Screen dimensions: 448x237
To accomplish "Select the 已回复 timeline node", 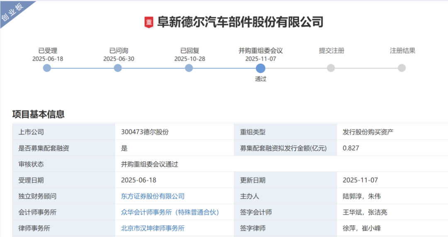I will (189, 68).
